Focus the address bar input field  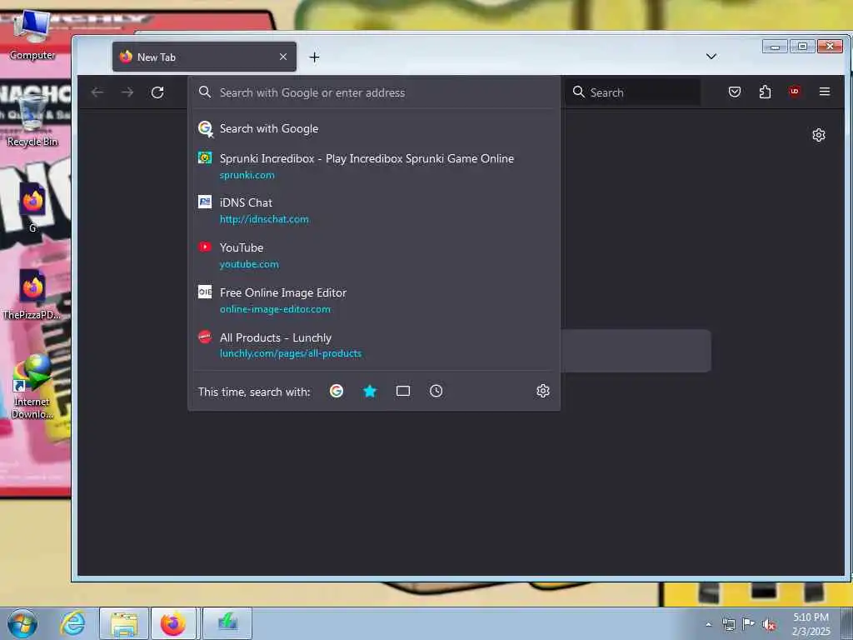[374, 92]
